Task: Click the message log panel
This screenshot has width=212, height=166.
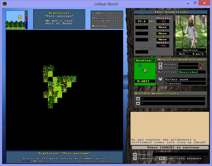Action: 170,128
